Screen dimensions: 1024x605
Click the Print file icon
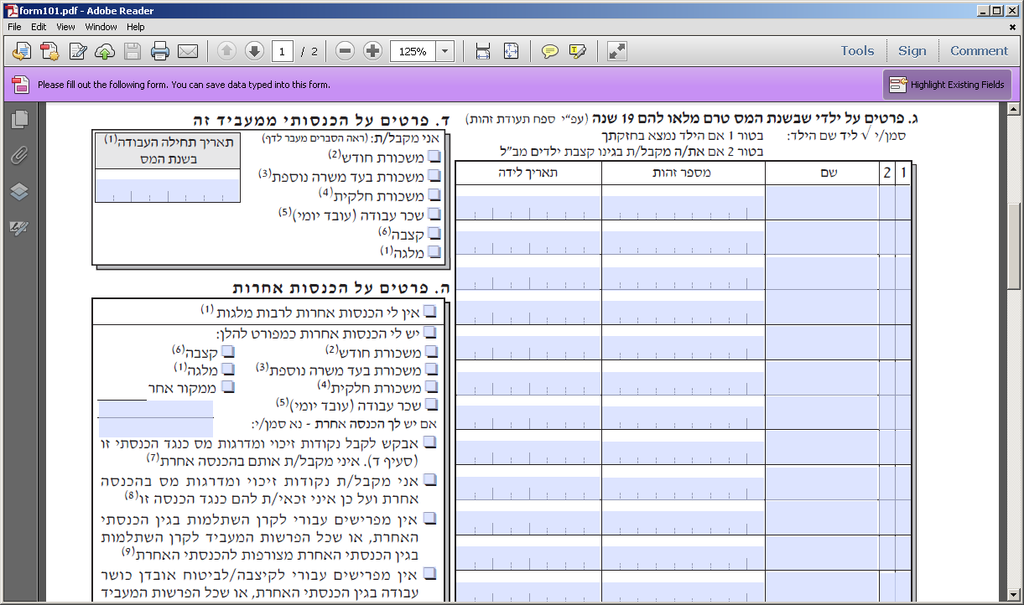tap(160, 51)
